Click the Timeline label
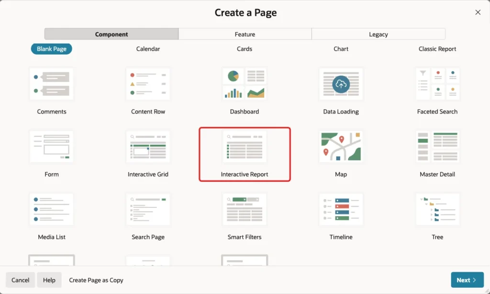This screenshot has width=490, height=294. point(341,237)
